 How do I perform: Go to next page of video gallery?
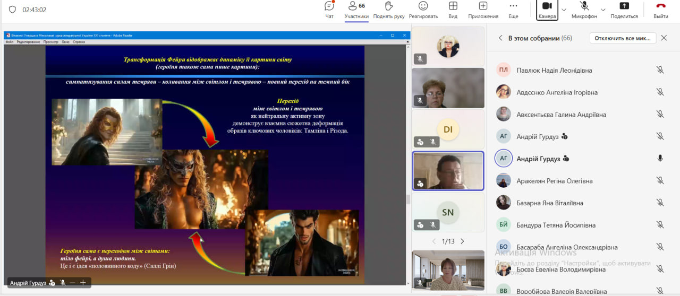462,241
